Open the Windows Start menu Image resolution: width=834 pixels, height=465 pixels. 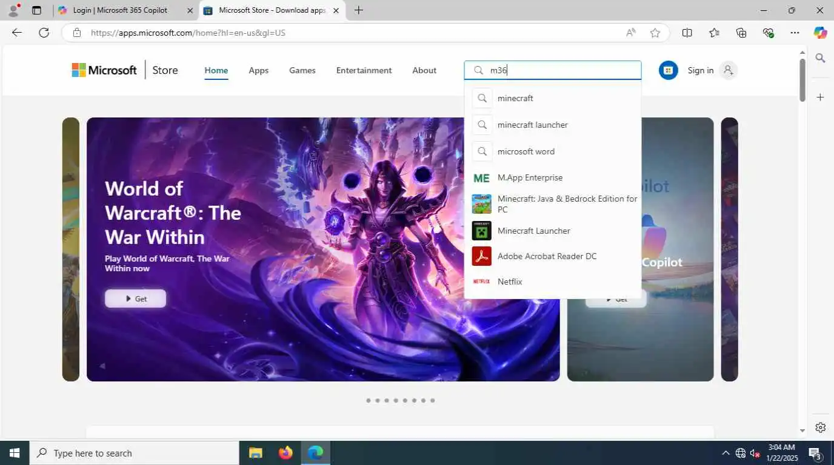[15, 453]
